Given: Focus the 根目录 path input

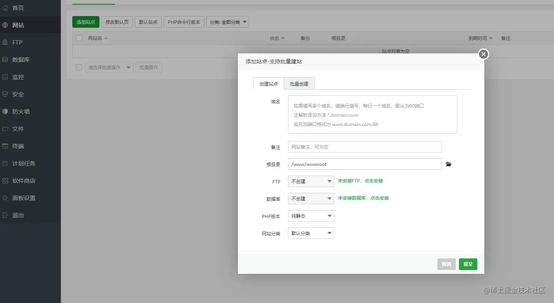Looking at the screenshot, I should (x=365, y=164).
